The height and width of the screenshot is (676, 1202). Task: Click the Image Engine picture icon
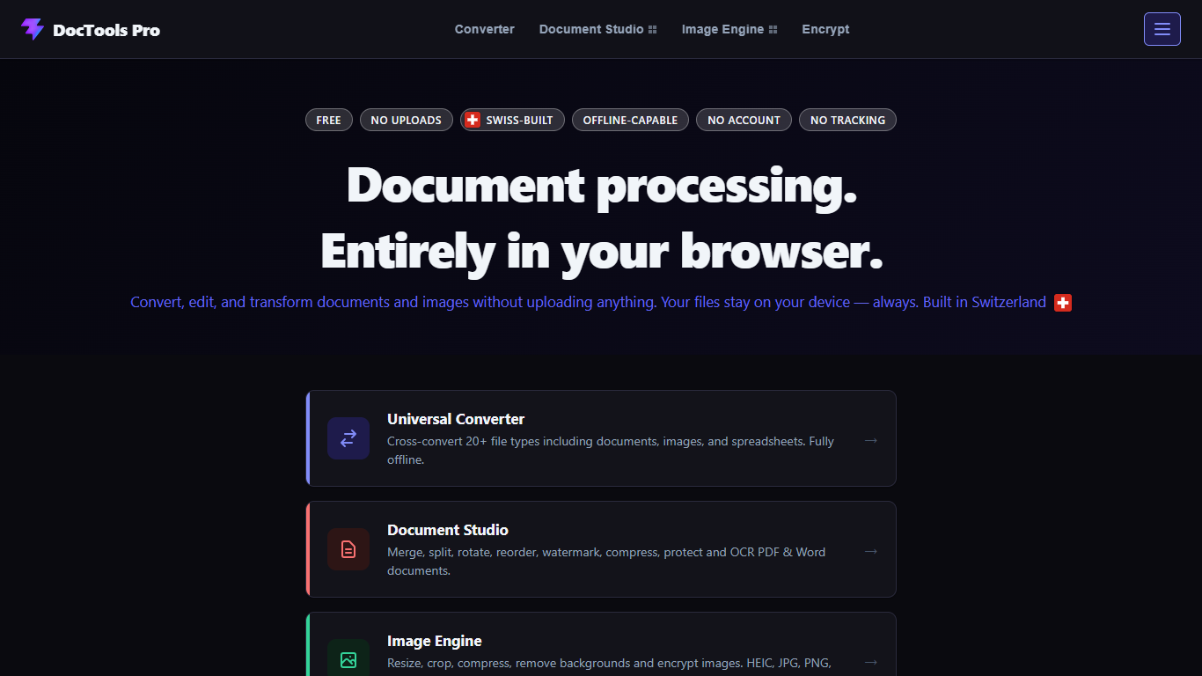(x=348, y=659)
